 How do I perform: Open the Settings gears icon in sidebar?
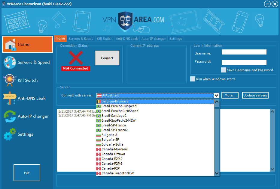pyautogui.click(x=10, y=134)
